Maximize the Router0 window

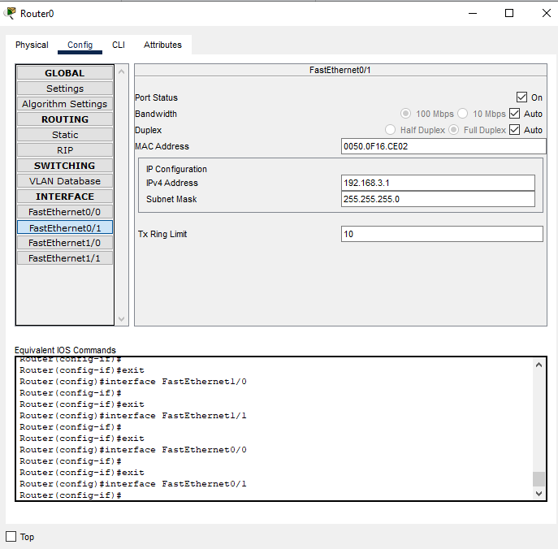pos(509,13)
